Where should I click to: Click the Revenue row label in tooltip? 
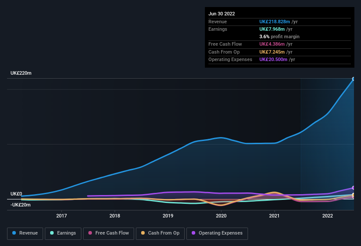coord(218,22)
